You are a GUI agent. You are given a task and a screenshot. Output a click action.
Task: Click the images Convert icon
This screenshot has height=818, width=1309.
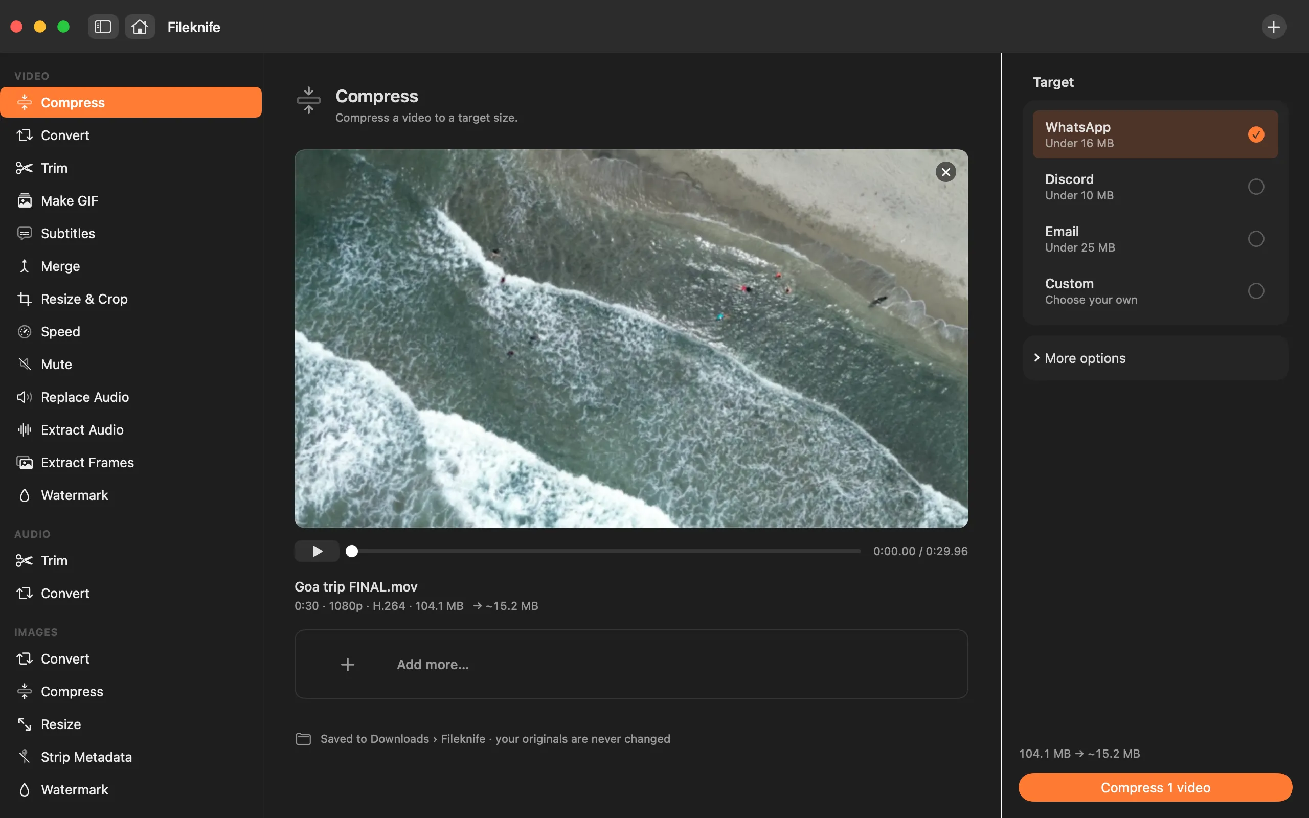click(25, 658)
